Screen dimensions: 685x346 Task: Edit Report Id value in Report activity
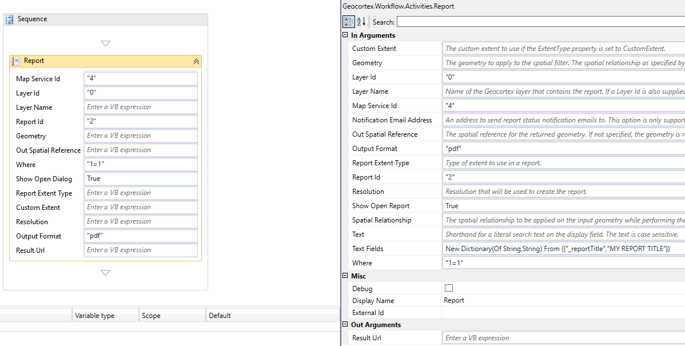(x=141, y=121)
